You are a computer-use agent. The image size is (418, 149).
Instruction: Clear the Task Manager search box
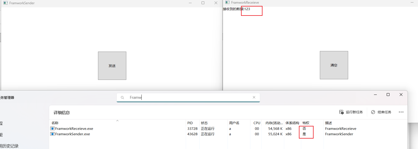254,97
